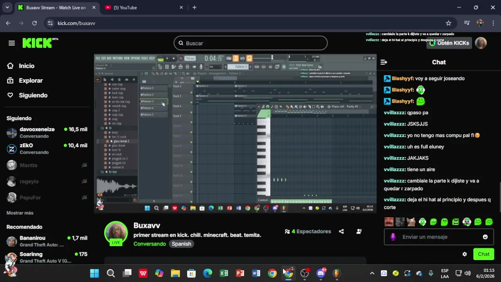Click the Obtén KICKs button
501x282 pixels.
449,43
